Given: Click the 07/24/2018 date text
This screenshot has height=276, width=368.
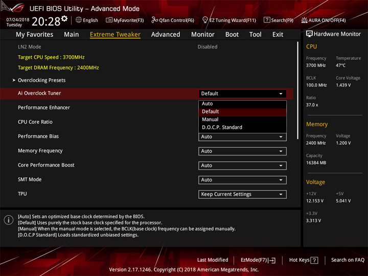Looking at the screenshot, I should [18, 19].
